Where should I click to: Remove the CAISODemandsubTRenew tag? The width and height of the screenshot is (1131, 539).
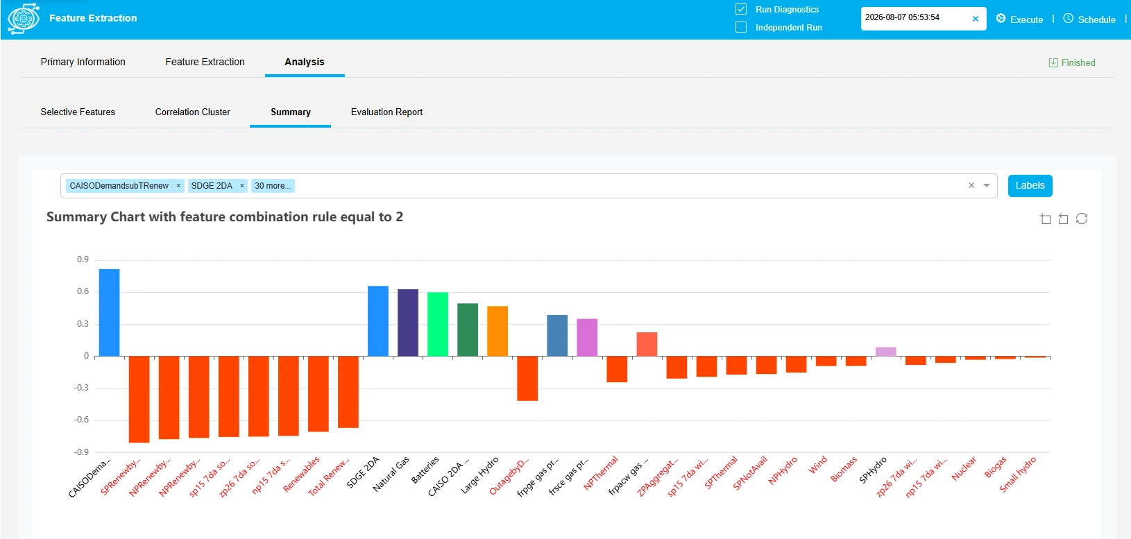(x=178, y=186)
